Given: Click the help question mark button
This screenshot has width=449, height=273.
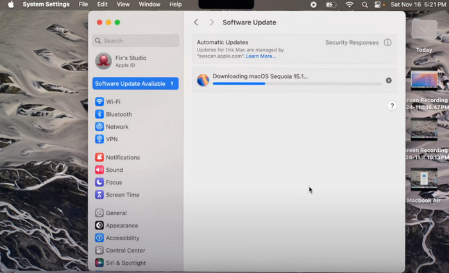Looking at the screenshot, I should (392, 106).
